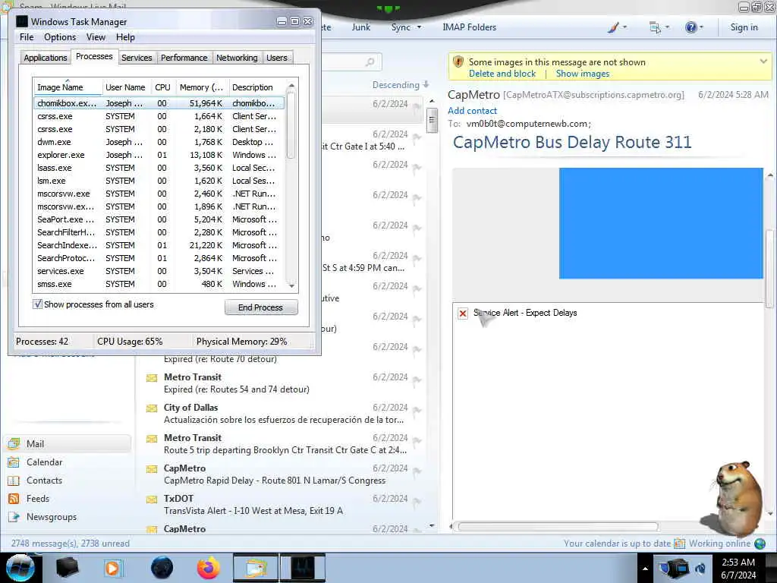Open the Windows Start orb
Viewport: 777px width, 583px height.
20,567
